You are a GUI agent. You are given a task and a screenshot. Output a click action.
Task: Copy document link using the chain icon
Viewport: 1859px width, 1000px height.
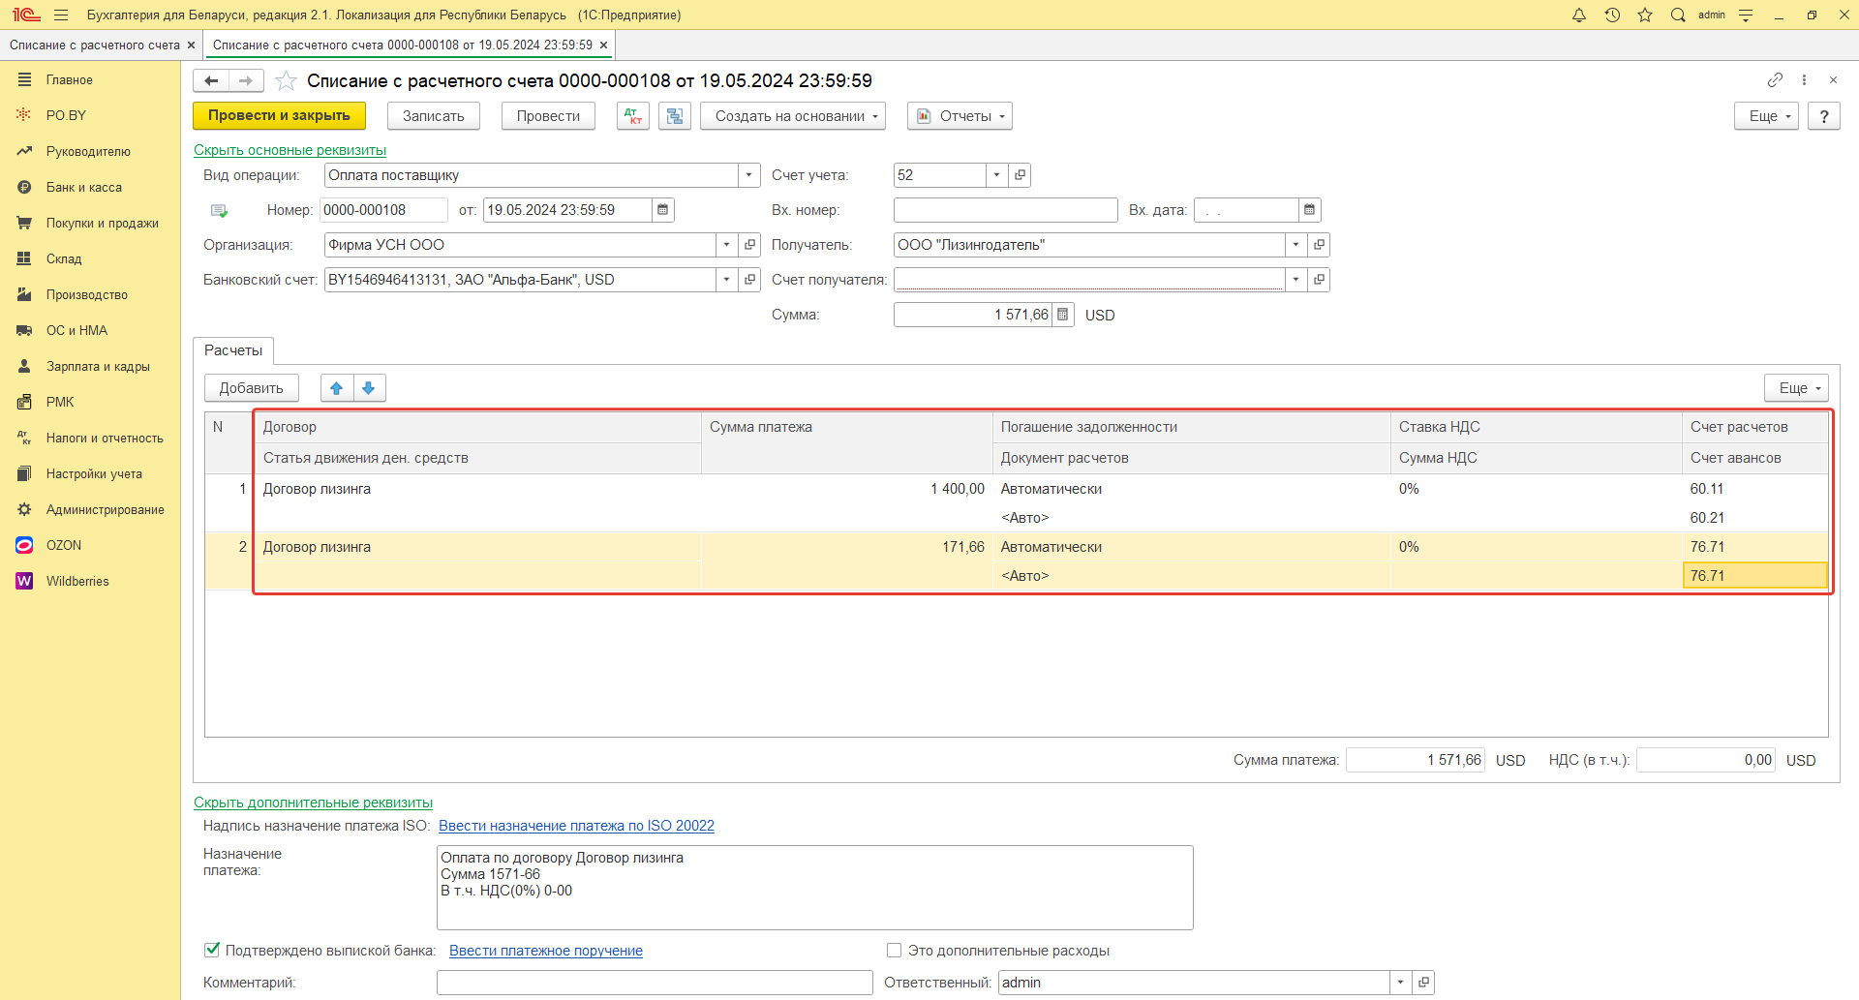(x=1775, y=80)
